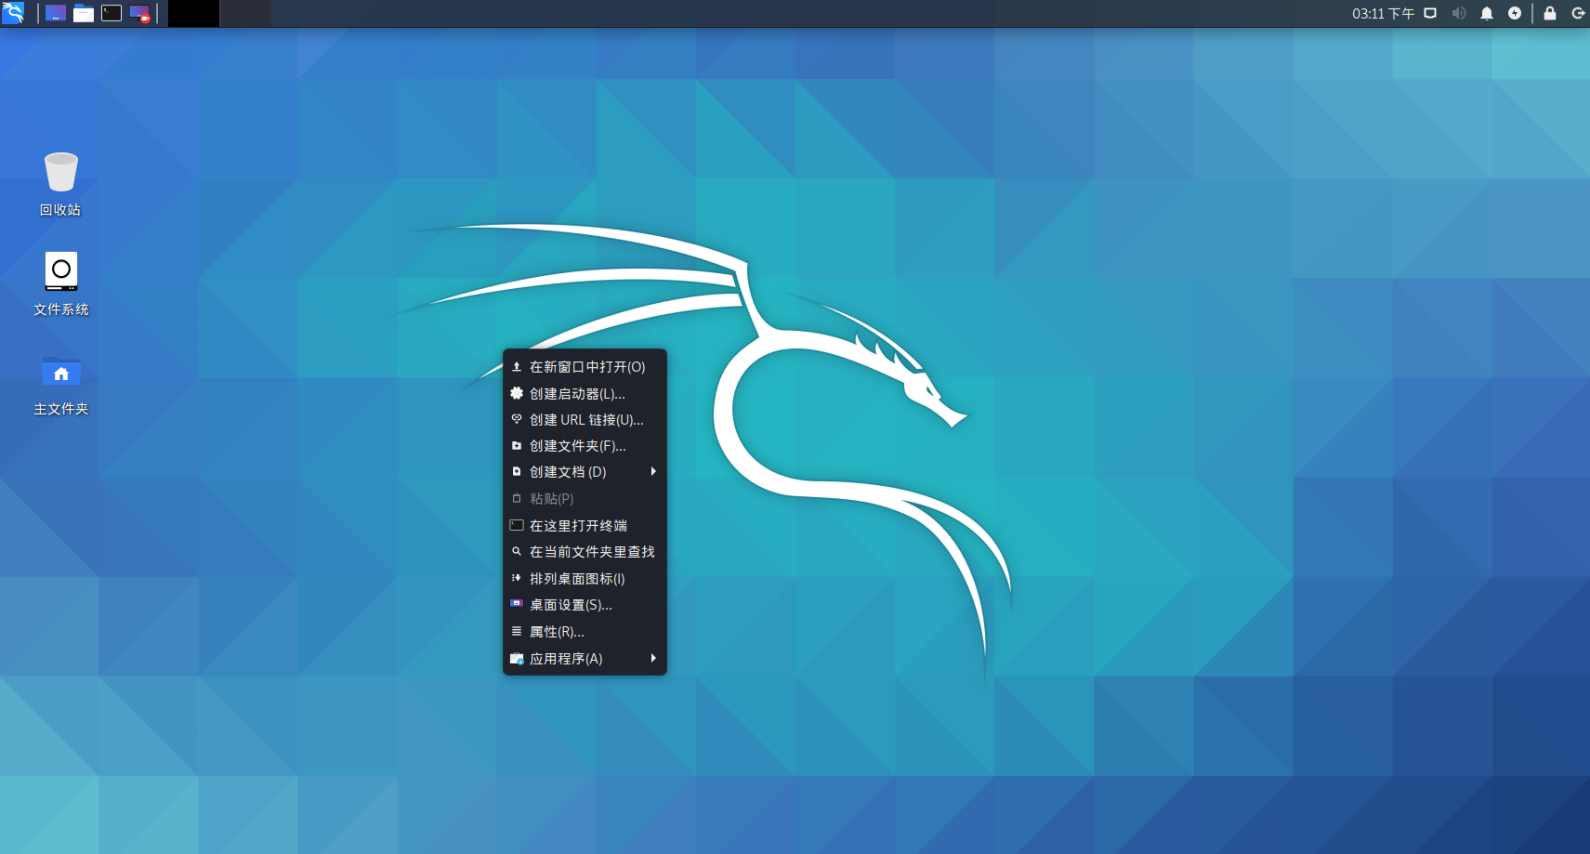Viewport: 1590px width, 854px height.
Task: Click the sort icon beside 排列桌面图标
Action: (517, 578)
